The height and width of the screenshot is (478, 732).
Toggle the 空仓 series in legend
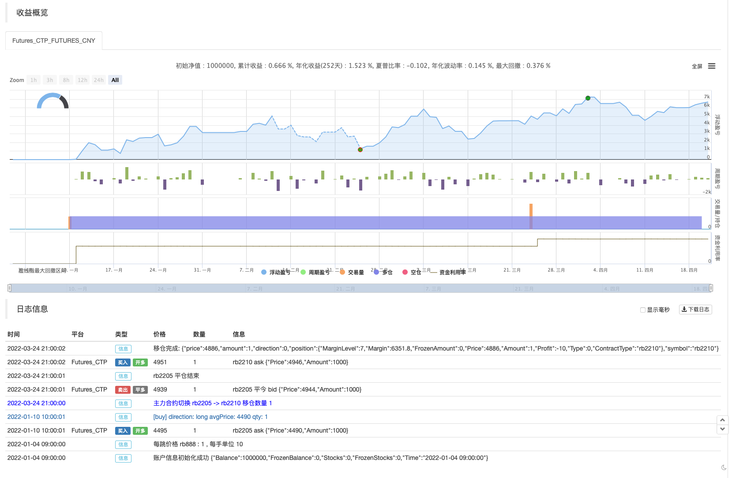click(412, 273)
